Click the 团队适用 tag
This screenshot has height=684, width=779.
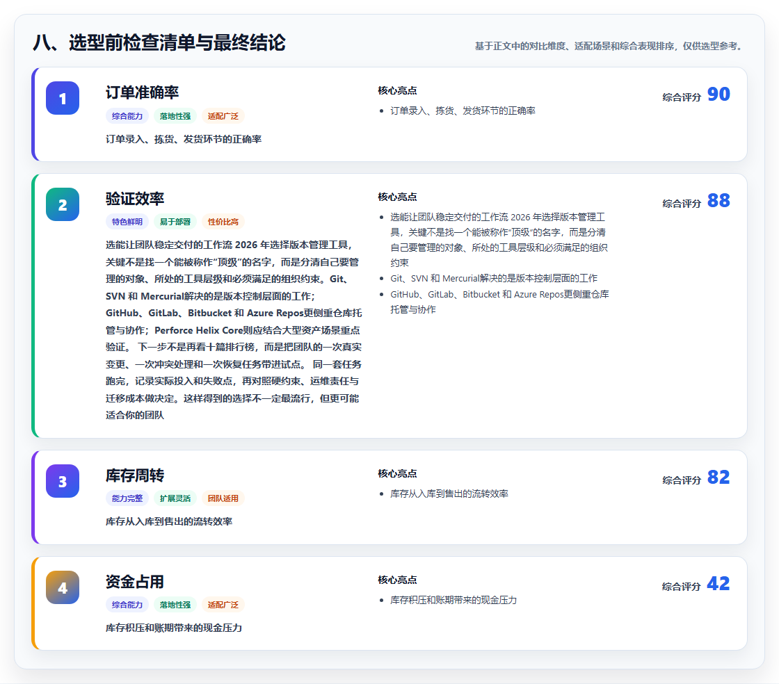(223, 498)
